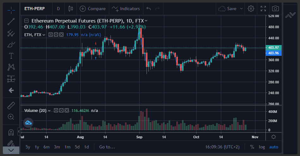Set range to 1m

coord(67,147)
